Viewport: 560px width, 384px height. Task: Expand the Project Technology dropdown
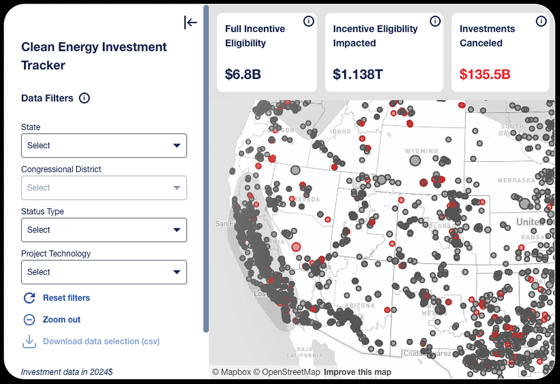point(104,272)
